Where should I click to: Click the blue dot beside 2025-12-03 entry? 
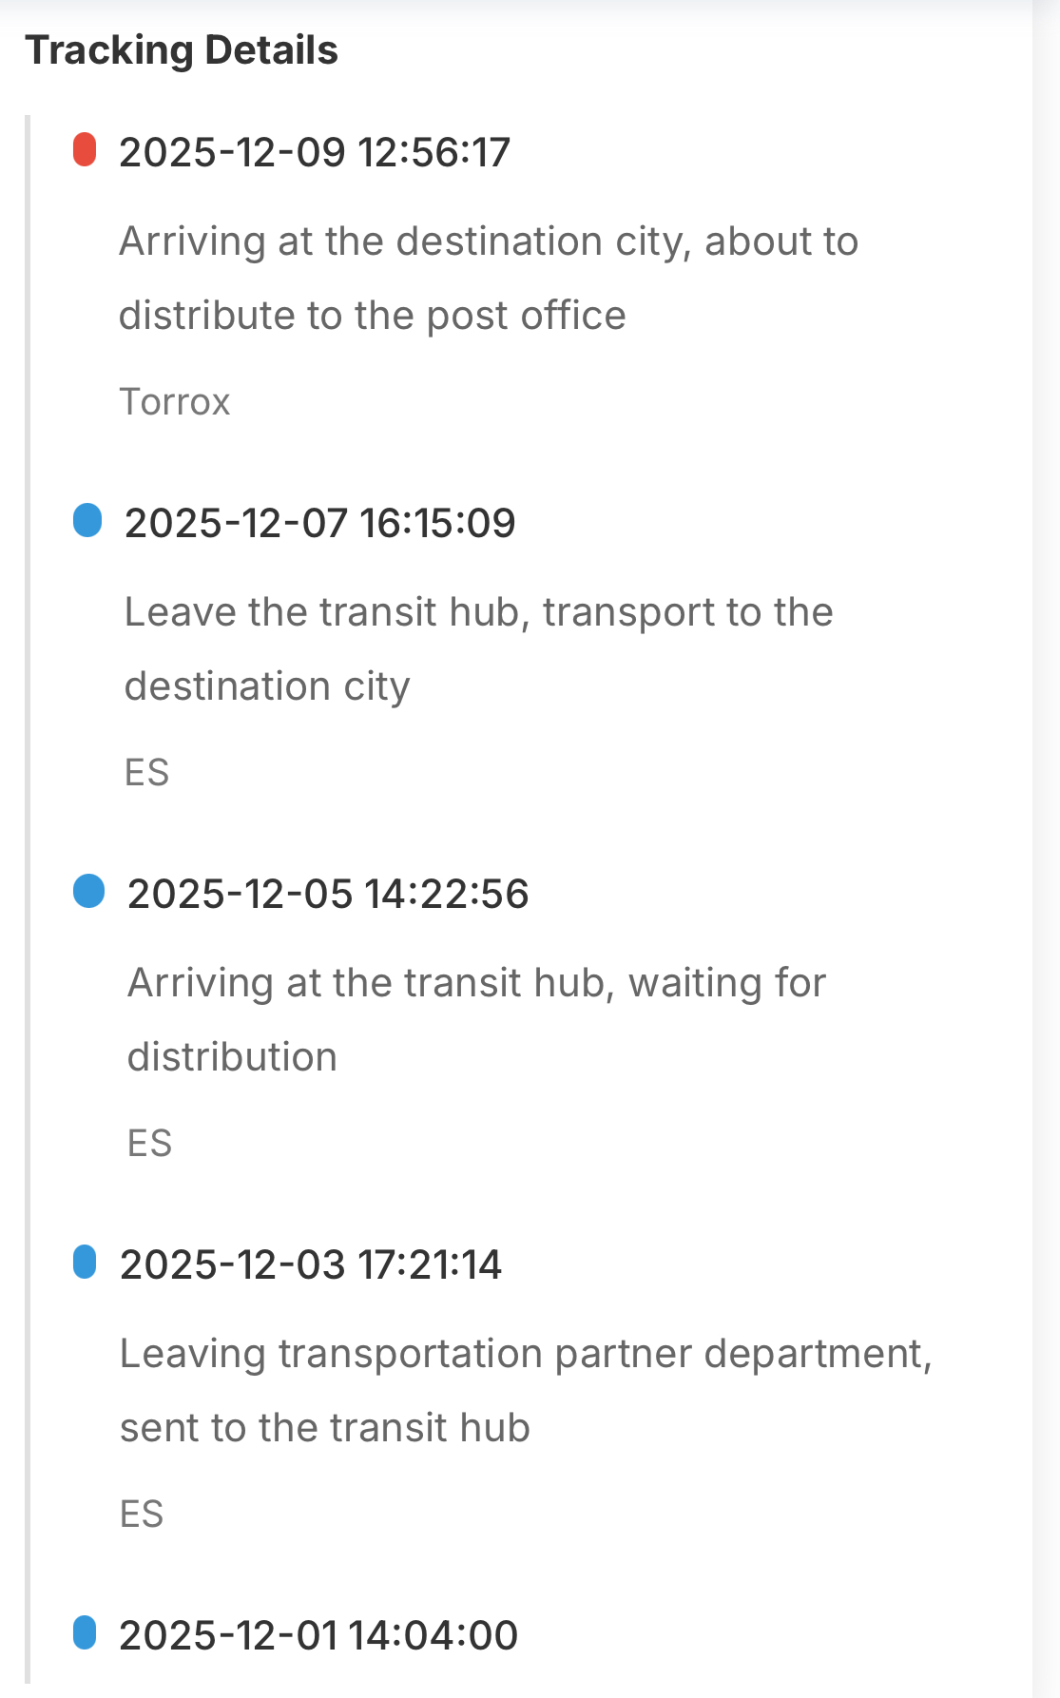(x=85, y=1263)
